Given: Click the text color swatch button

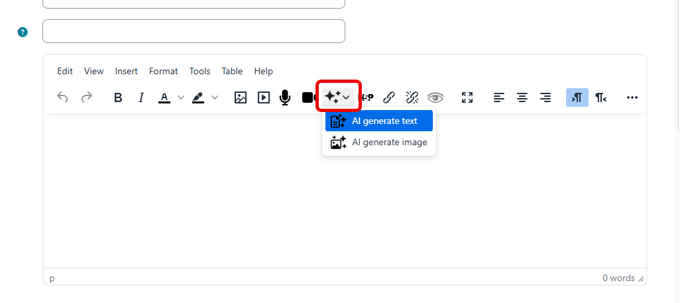Looking at the screenshot, I should click(x=164, y=97).
